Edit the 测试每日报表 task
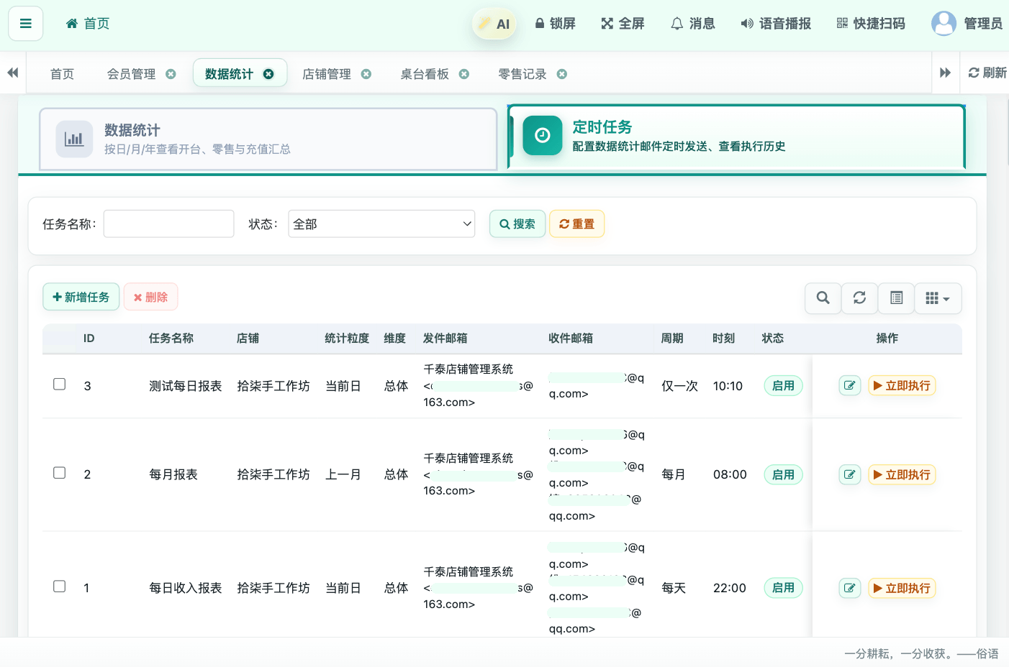 pos(850,385)
